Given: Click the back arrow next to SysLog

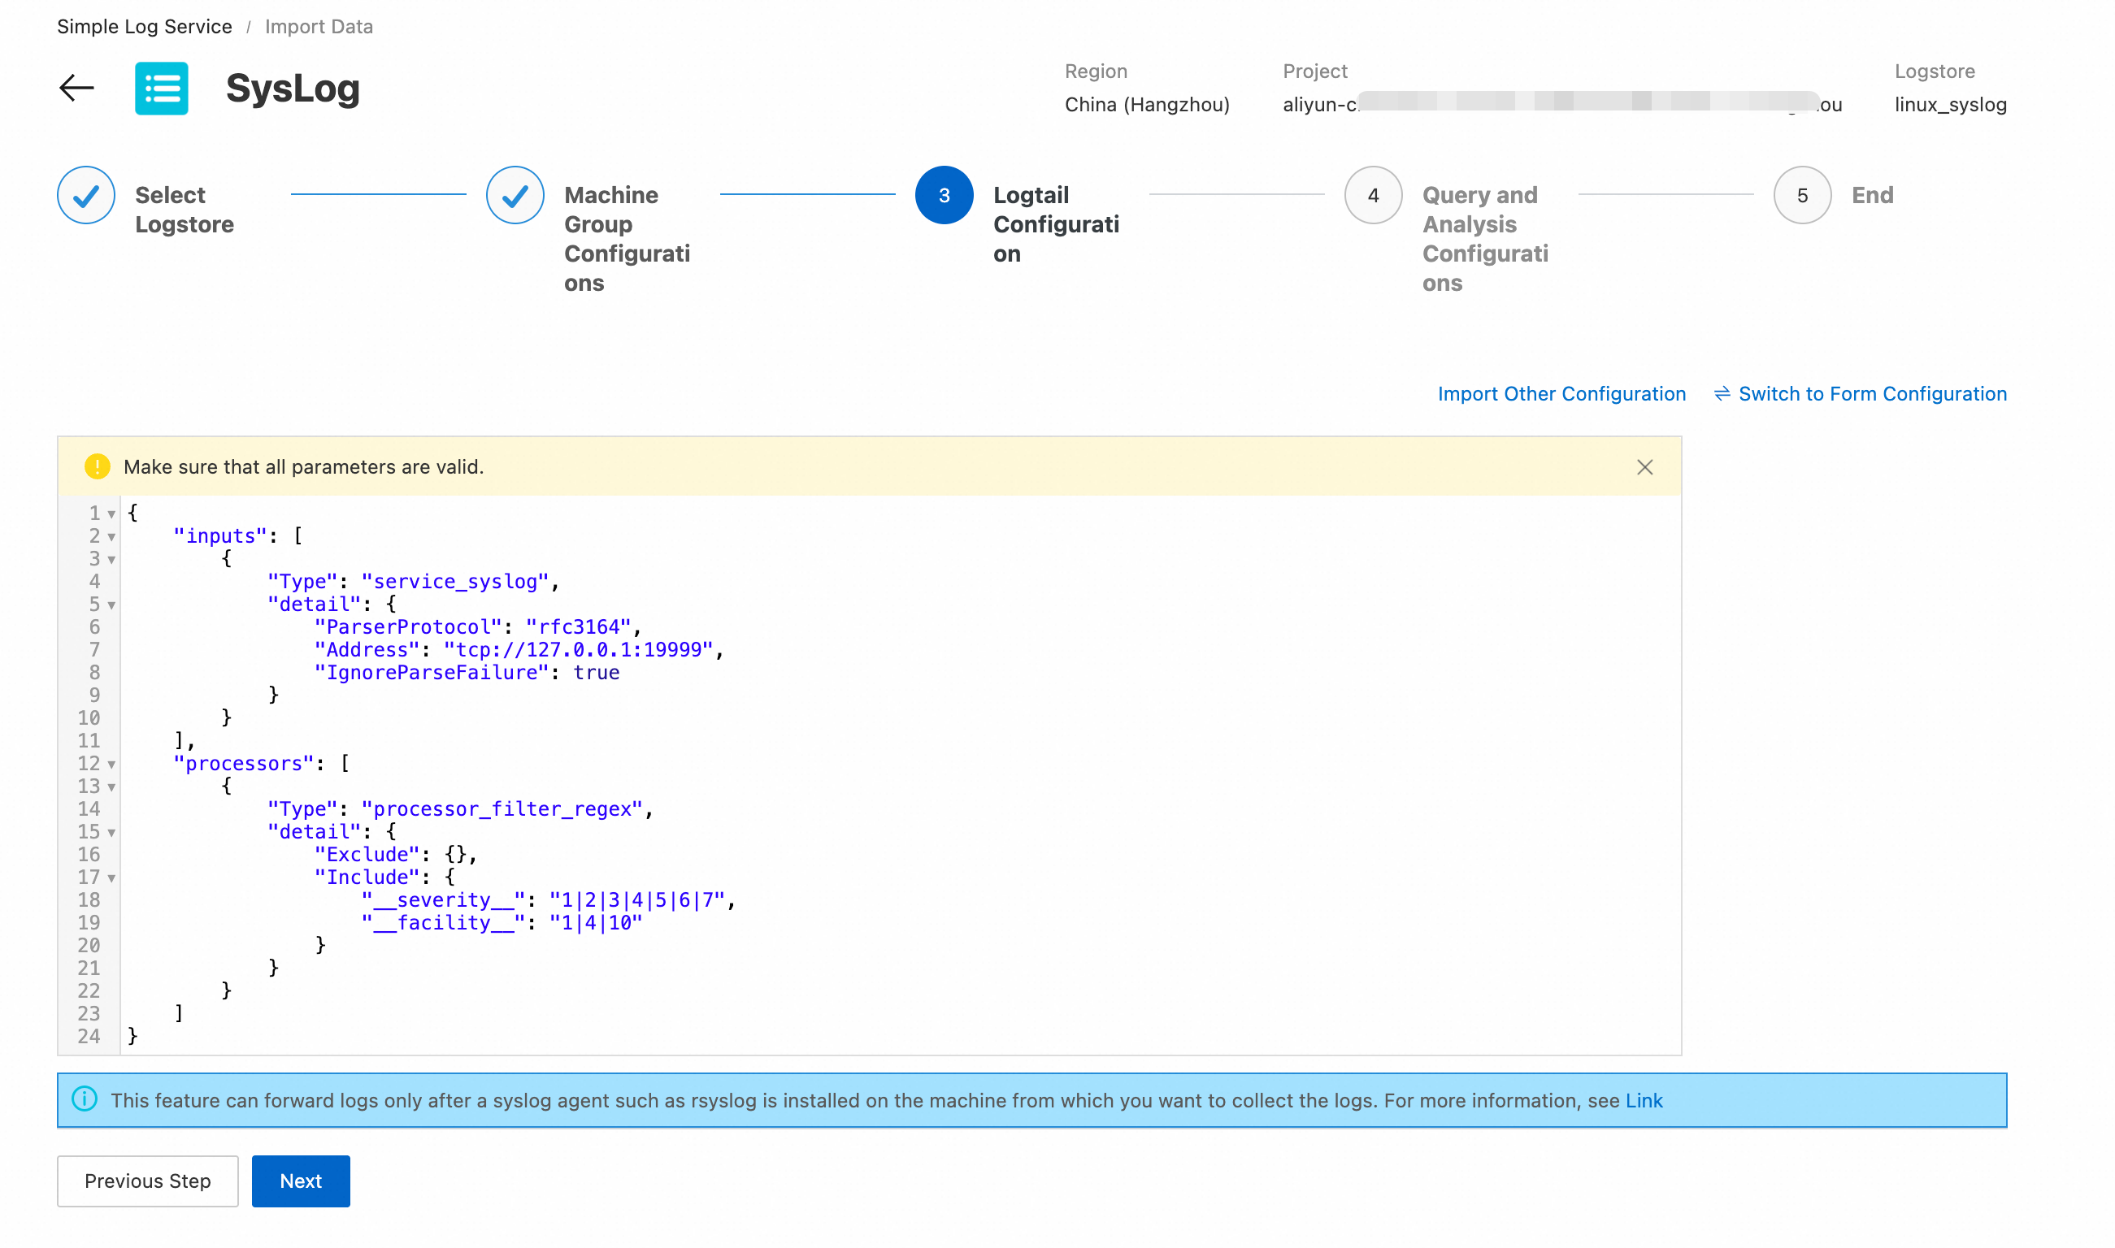Looking at the screenshot, I should pyautogui.click(x=76, y=89).
